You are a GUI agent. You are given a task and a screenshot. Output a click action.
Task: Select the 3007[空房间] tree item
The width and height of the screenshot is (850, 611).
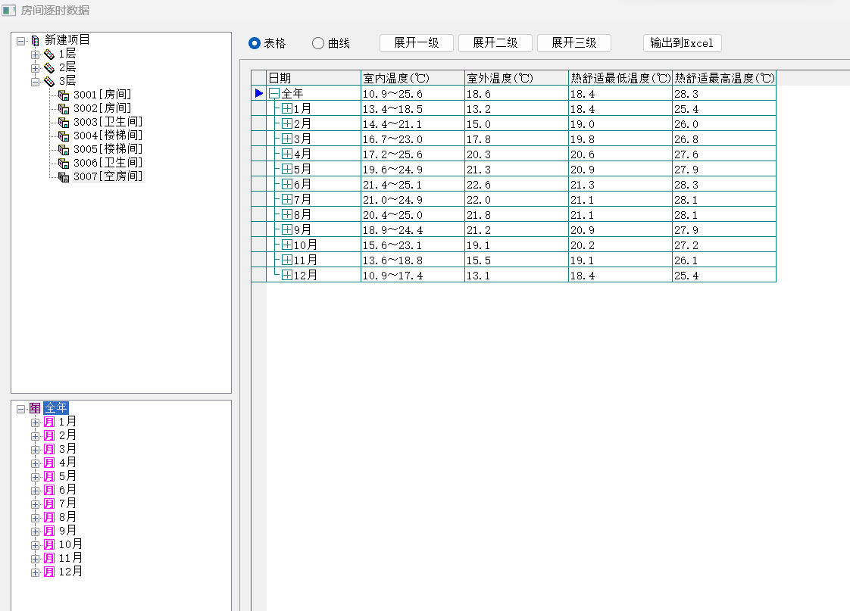[108, 176]
